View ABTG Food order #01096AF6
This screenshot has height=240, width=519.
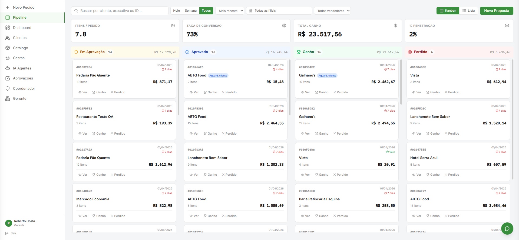194,92
